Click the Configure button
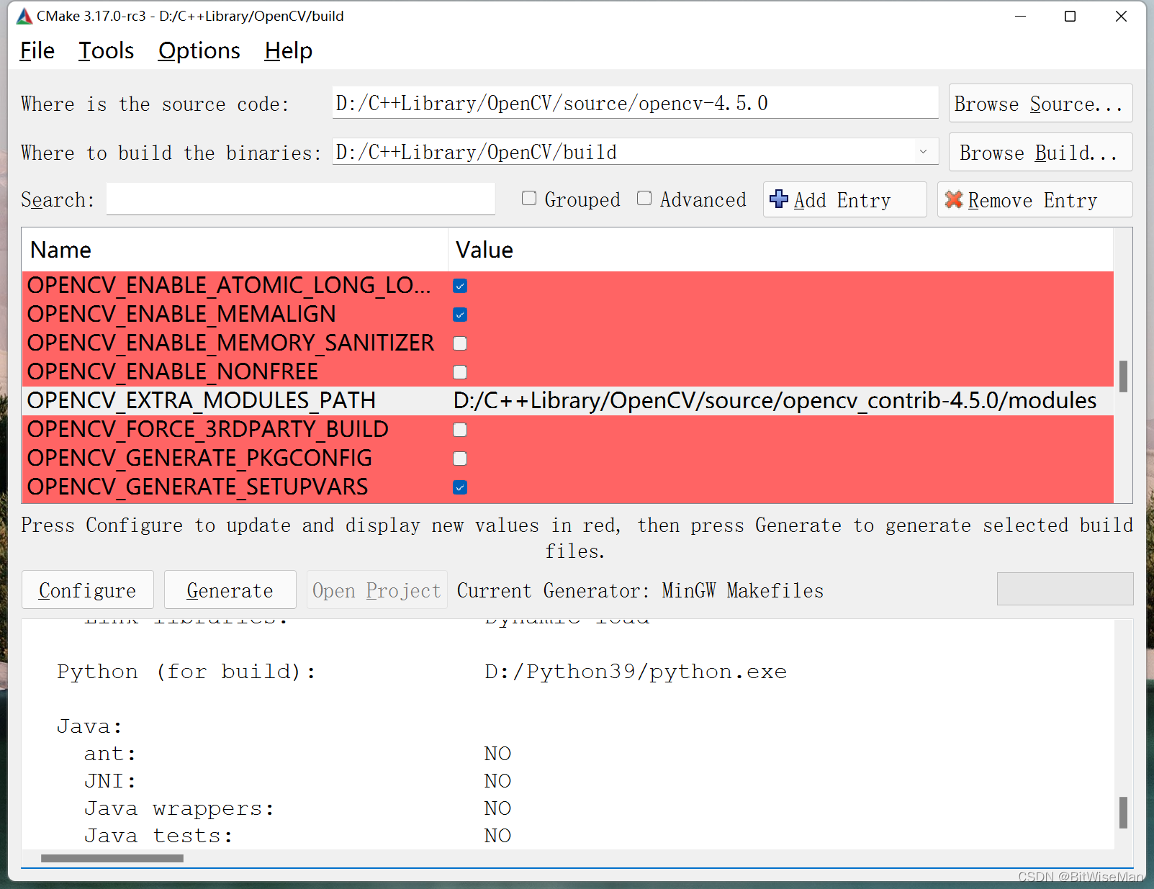Image resolution: width=1154 pixels, height=889 pixels. point(88,590)
